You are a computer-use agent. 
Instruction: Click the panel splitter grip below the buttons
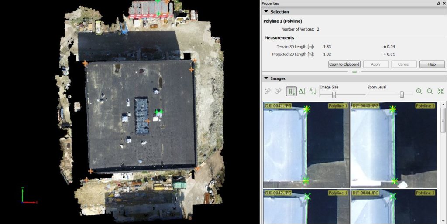point(354,72)
